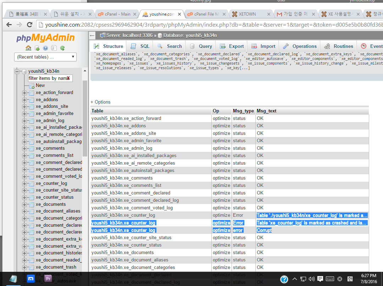Click the log out icon in sidebar
Image resolution: width=383 pixels, height=286 pixels.
coord(37,48)
